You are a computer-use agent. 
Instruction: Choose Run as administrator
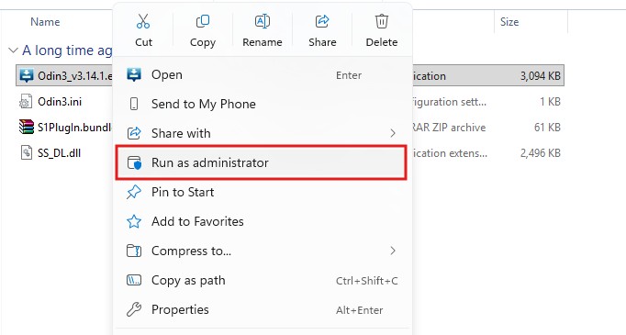tap(262, 162)
